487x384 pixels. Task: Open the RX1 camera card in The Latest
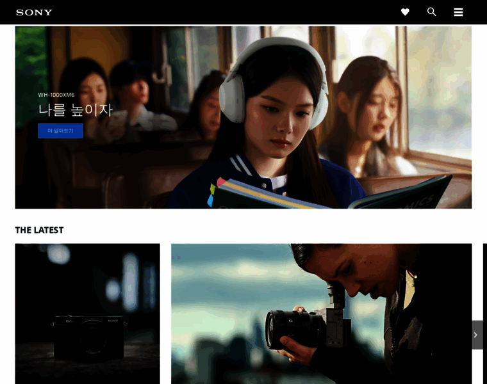(88, 314)
